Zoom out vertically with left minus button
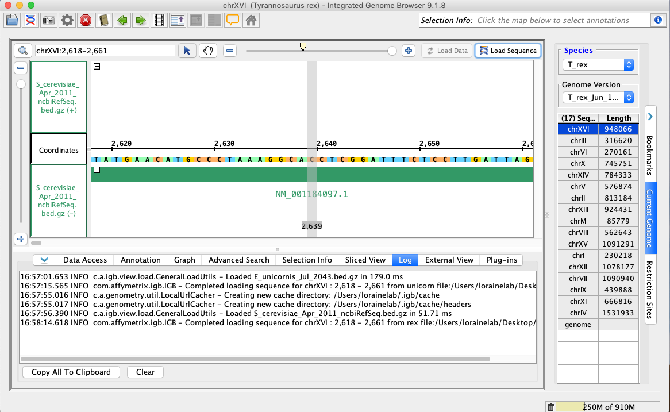The image size is (670, 412). [x=21, y=68]
